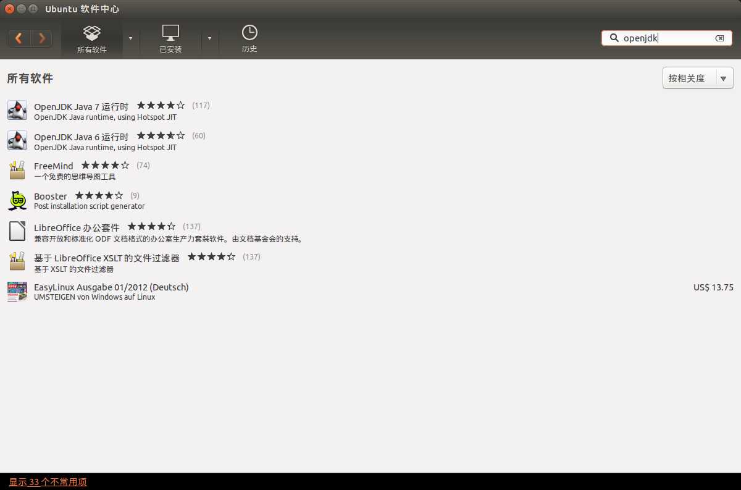The height and width of the screenshot is (490, 741).
Task: Select OpenJDK Java 7 运行时 entry
Action: pyautogui.click(x=81, y=106)
